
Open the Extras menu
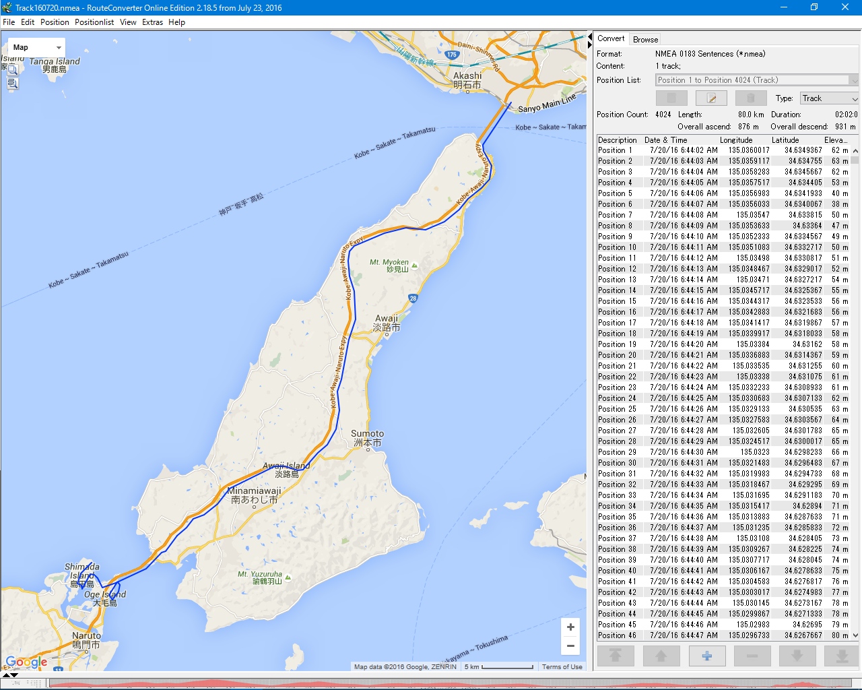[x=152, y=22]
